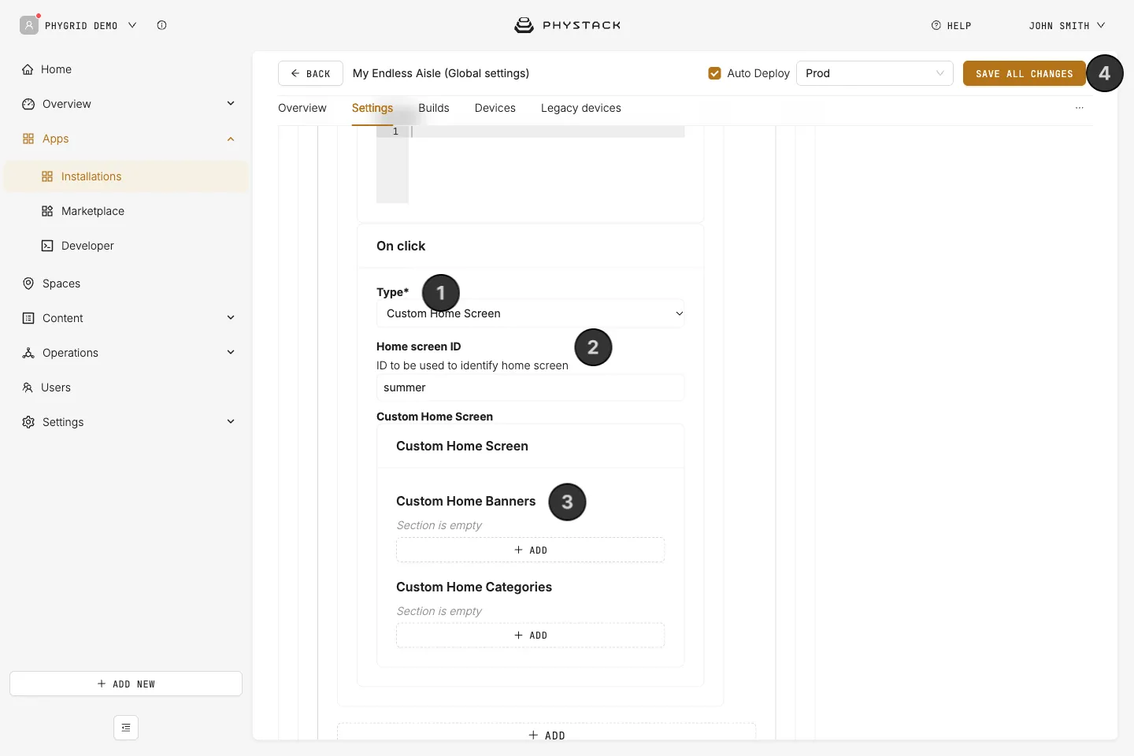Click the Help question mark icon

[936, 25]
